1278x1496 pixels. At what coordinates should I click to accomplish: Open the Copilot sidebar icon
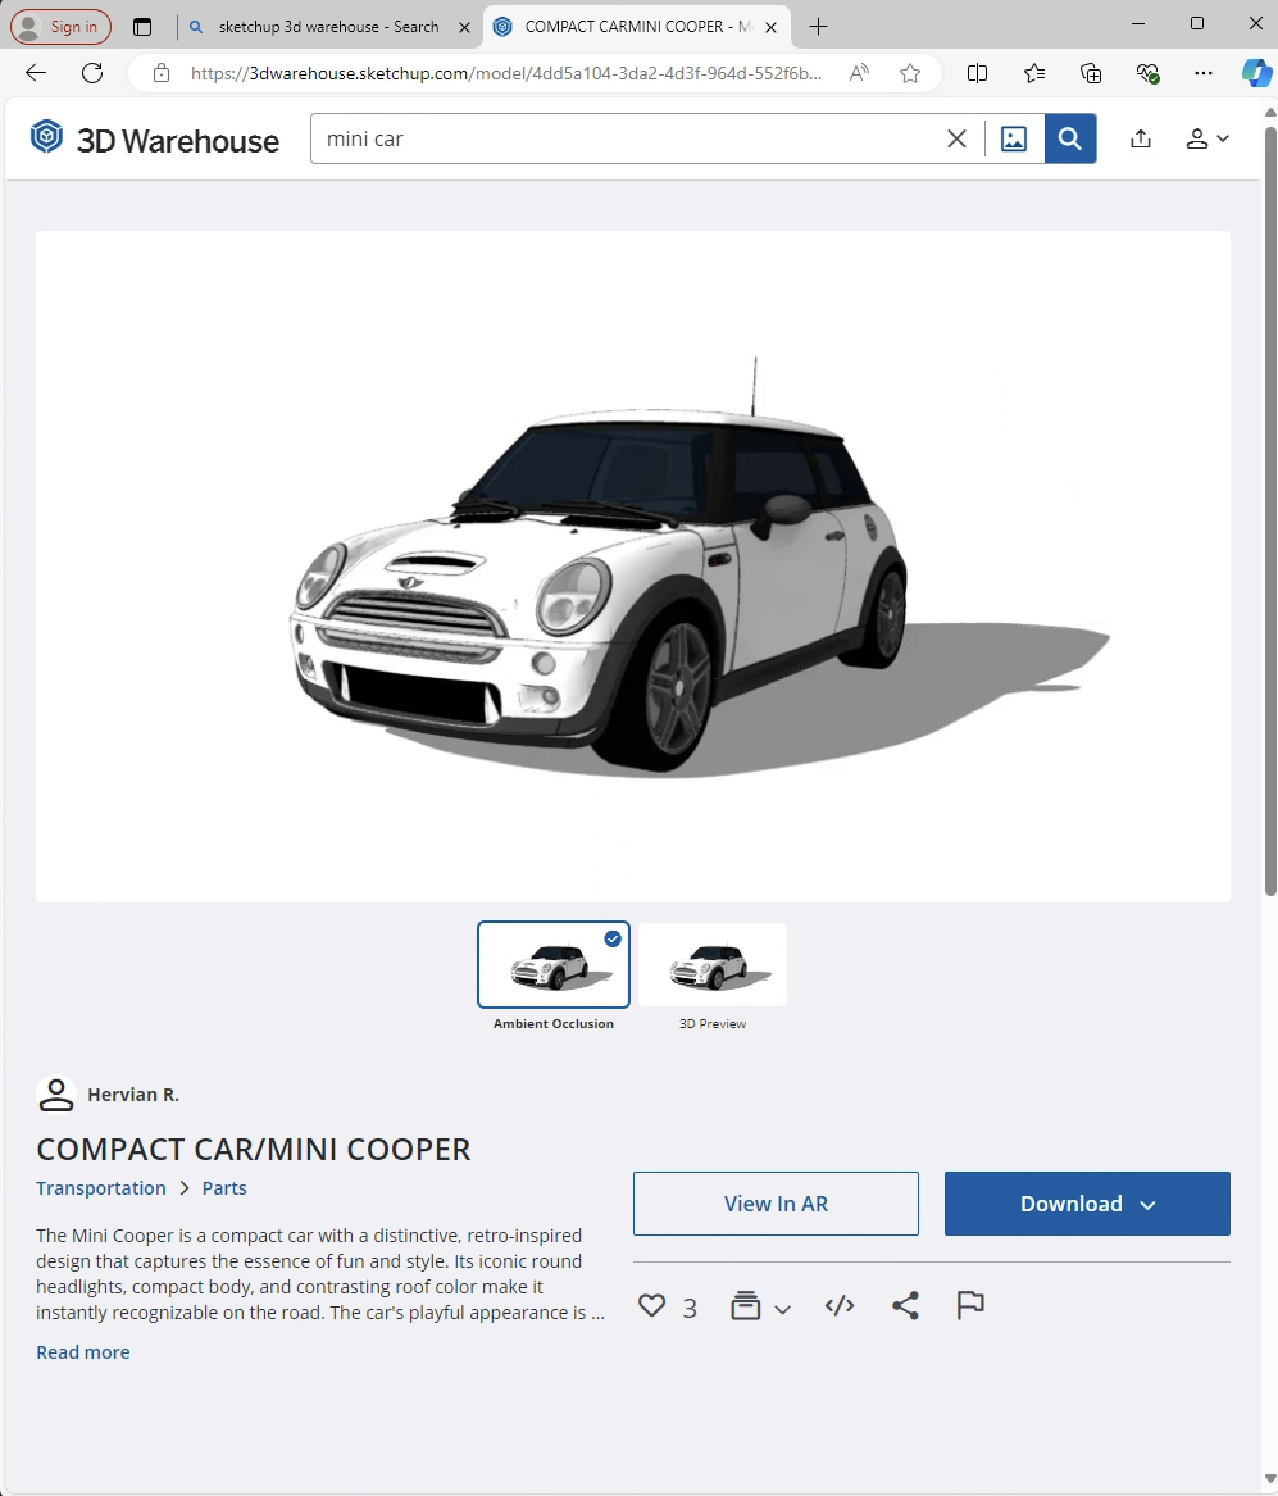coord(1257,72)
